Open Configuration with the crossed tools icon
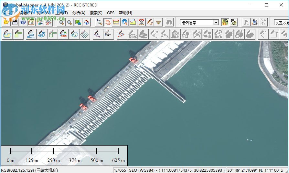Viewport: 289px width, 173px height. click(48, 23)
